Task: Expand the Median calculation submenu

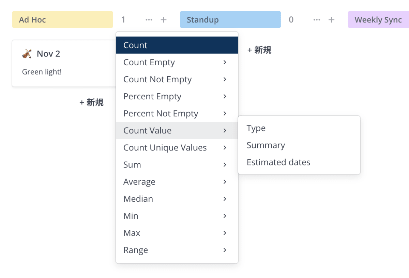Action: (138, 198)
